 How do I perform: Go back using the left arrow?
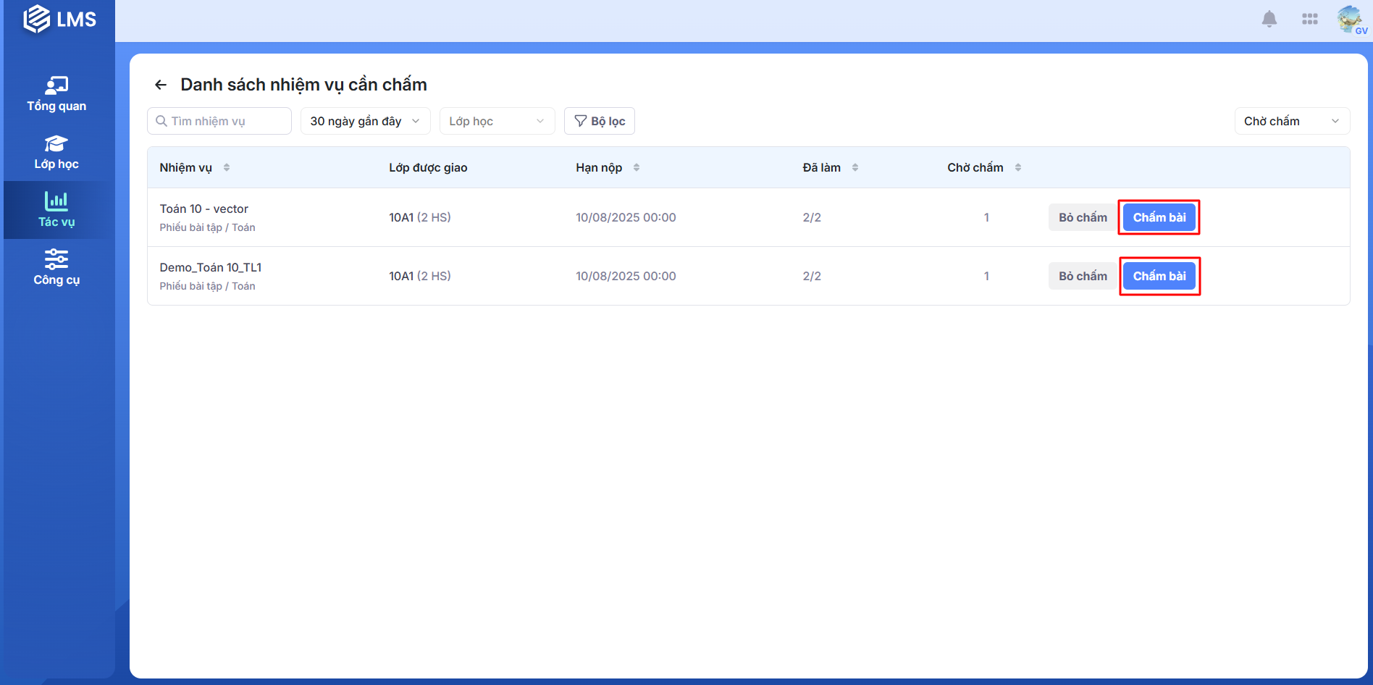[161, 85]
